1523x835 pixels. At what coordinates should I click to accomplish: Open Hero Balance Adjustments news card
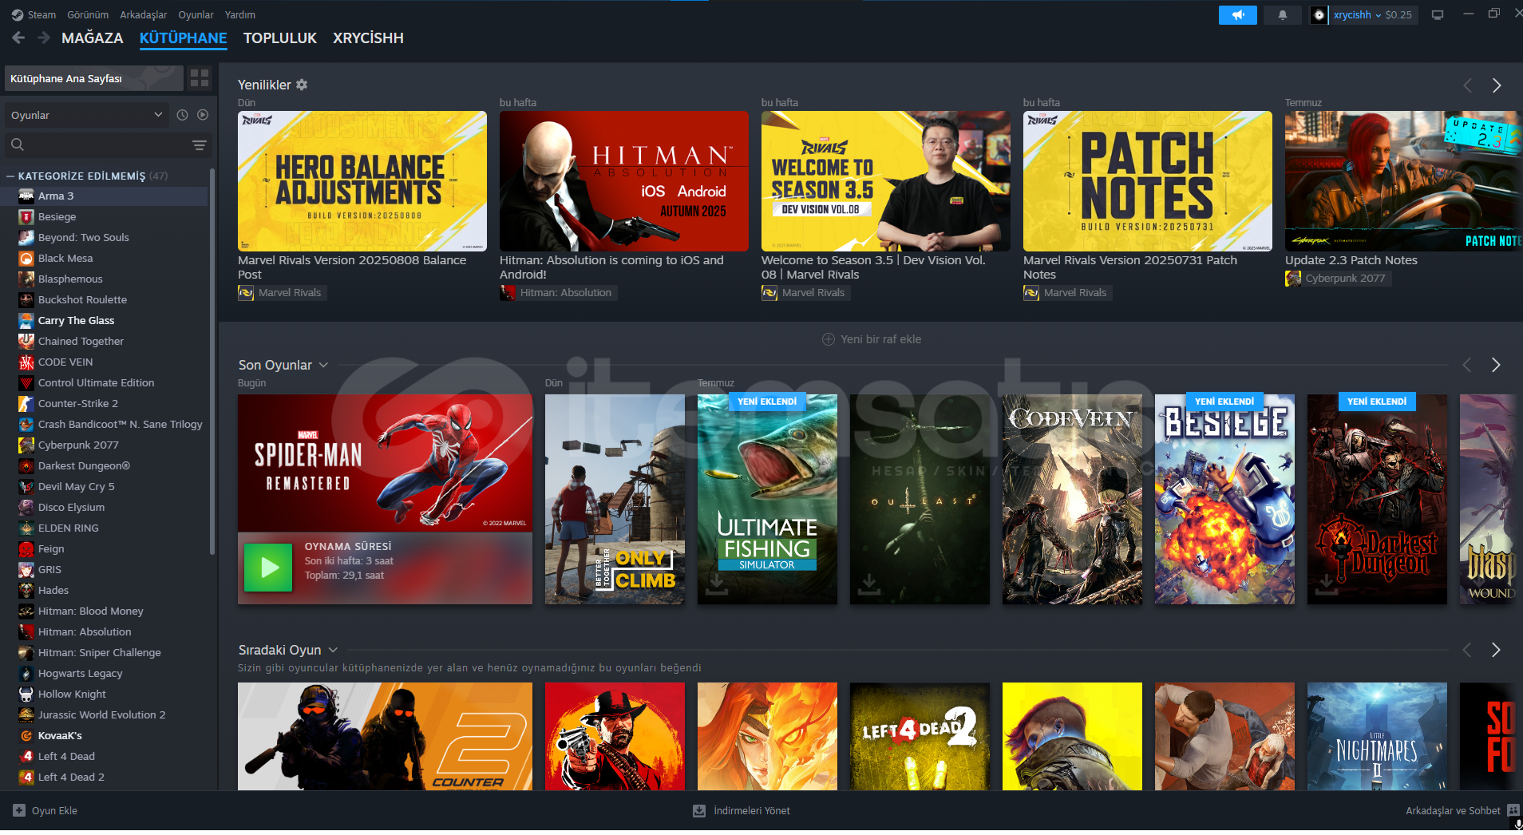point(362,181)
